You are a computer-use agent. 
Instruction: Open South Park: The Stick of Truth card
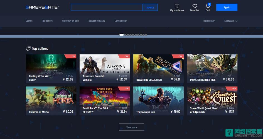coord(105,101)
